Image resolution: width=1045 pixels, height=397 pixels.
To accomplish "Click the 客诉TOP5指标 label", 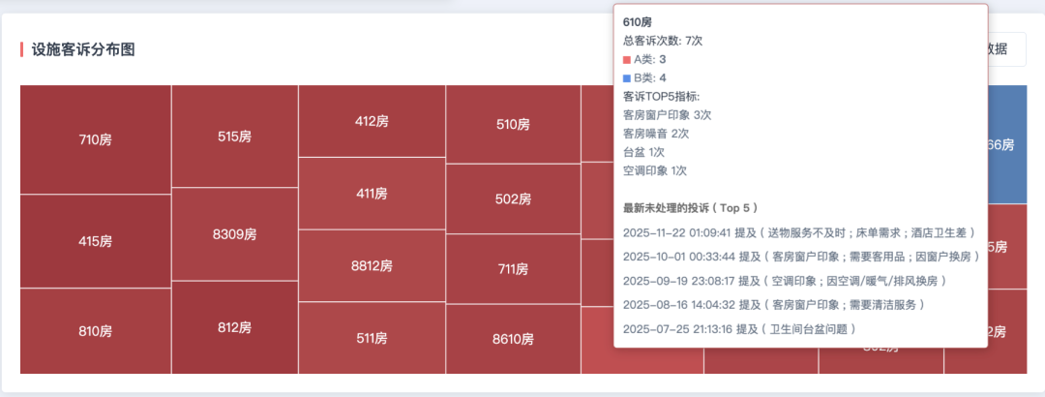I will [x=661, y=97].
